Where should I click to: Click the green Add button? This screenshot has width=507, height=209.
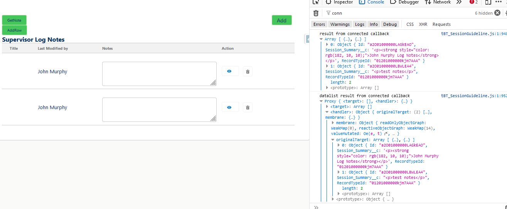click(x=281, y=20)
